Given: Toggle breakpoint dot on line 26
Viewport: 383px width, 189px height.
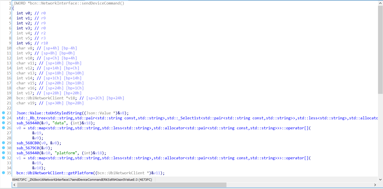Looking at the screenshot, I should [3, 128].
